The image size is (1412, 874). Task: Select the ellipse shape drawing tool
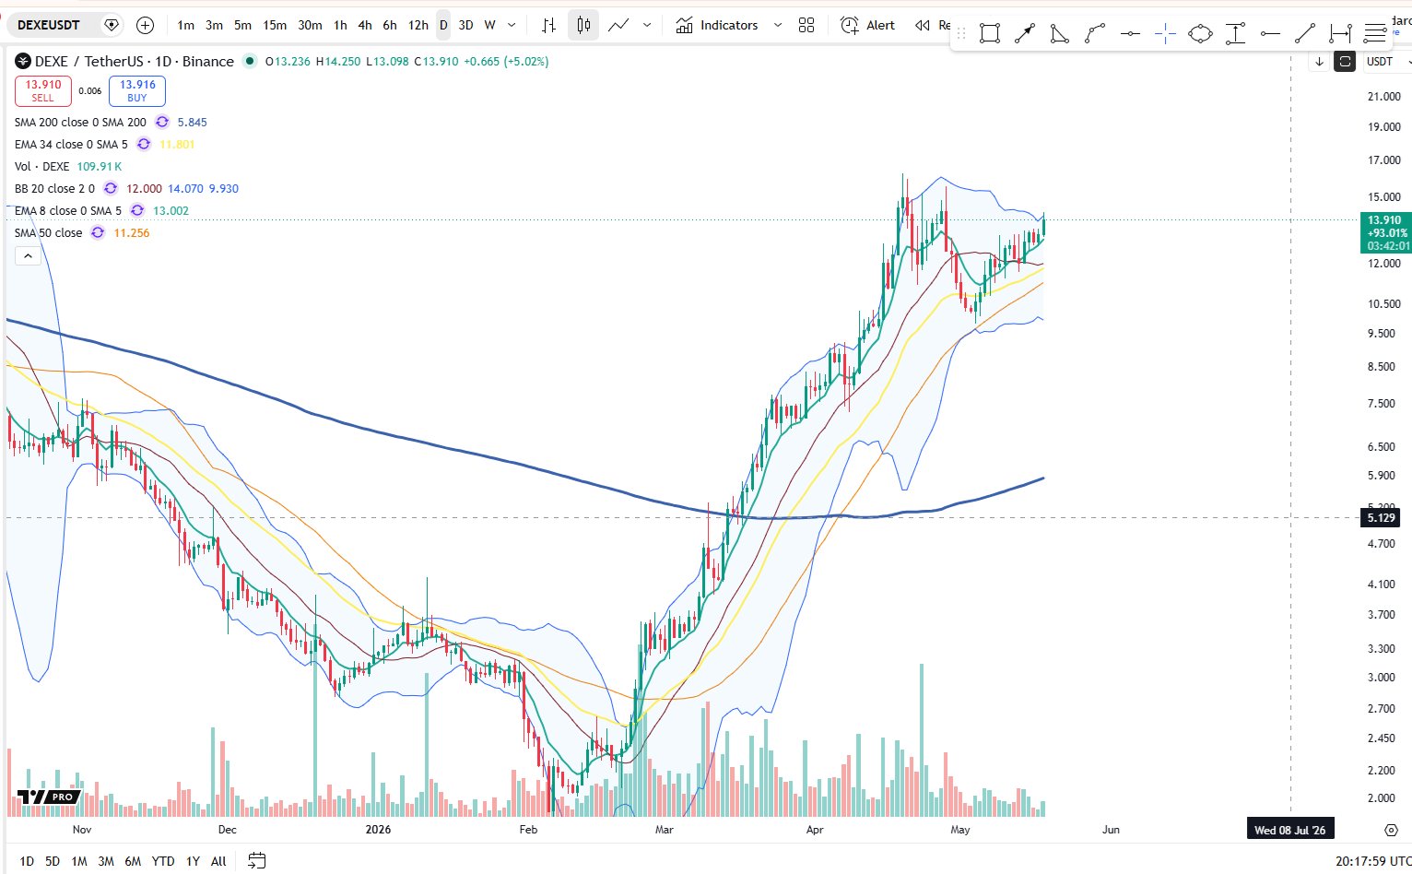coord(1200,34)
